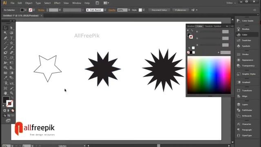Screen dimensions: 261x147
Task: Select the Direct Selection tool
Action: click(11, 28)
